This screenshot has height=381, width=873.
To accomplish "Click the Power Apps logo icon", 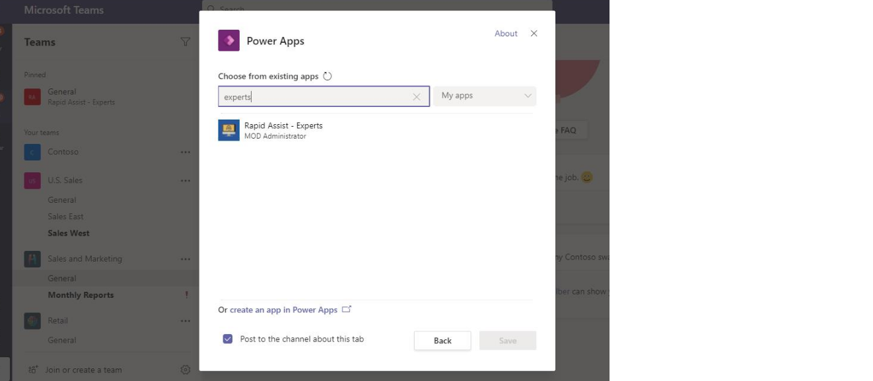I will pyautogui.click(x=228, y=40).
